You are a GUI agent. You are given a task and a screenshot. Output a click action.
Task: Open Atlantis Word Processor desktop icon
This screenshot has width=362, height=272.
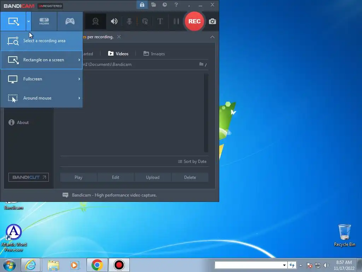click(x=14, y=238)
